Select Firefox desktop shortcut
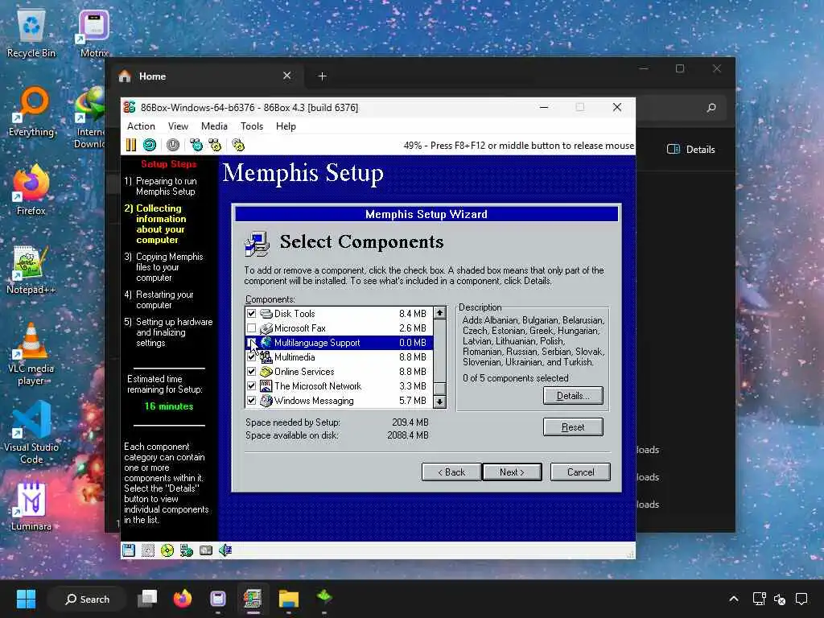Screen dimensions: 824x618 (31, 190)
